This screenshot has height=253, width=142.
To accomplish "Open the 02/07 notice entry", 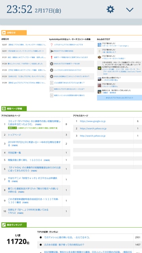I will click(x=24, y=45).
